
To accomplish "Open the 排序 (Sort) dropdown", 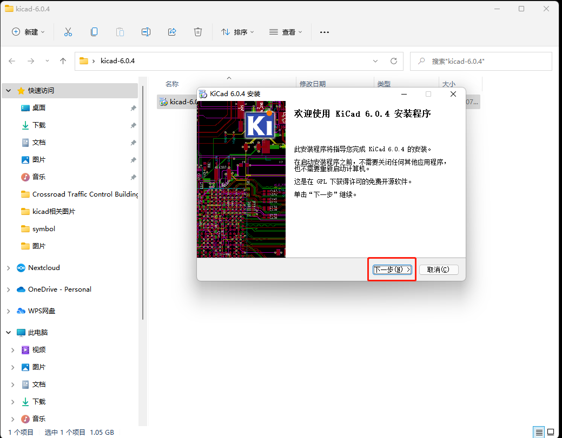I will click(237, 32).
